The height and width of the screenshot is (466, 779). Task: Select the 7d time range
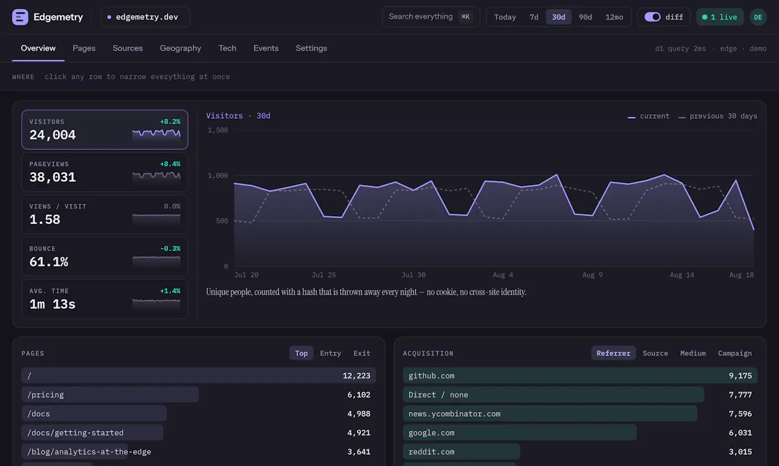click(534, 17)
